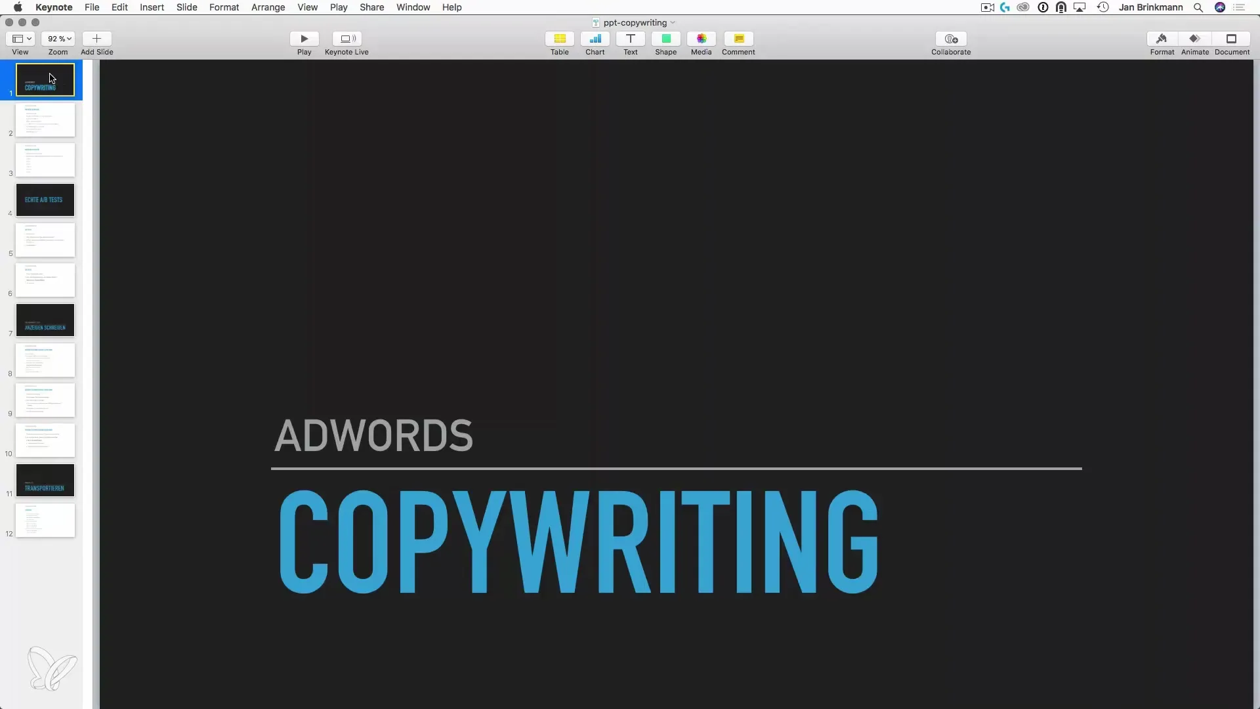Insert a Chart
The image size is (1260, 709).
tap(595, 39)
